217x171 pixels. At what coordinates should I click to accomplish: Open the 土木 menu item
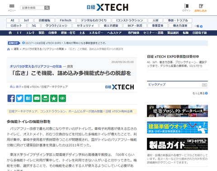coord(82,33)
